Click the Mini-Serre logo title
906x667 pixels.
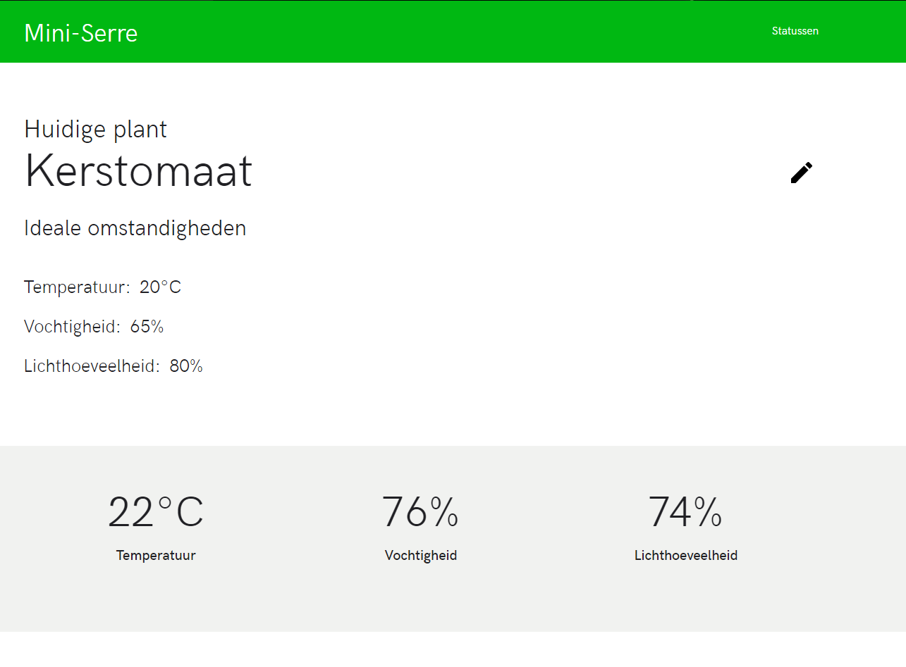tap(81, 33)
